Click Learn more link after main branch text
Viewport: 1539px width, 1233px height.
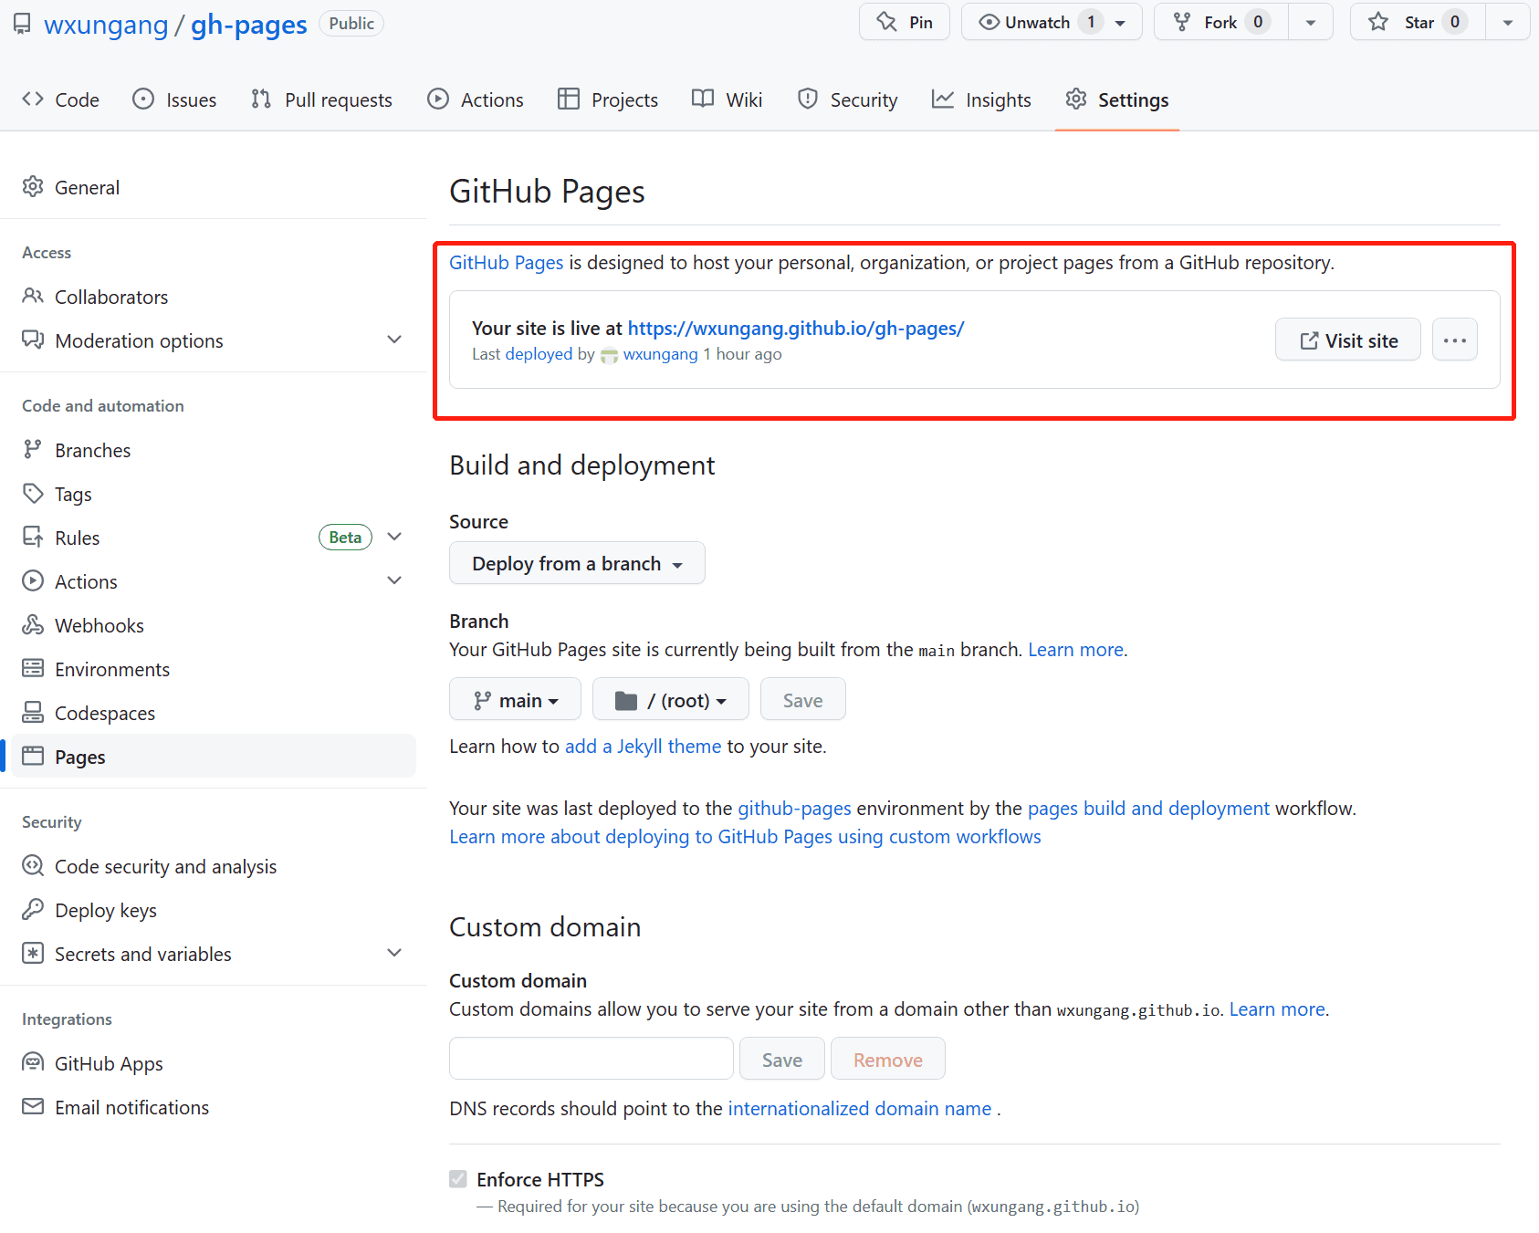click(x=1075, y=649)
